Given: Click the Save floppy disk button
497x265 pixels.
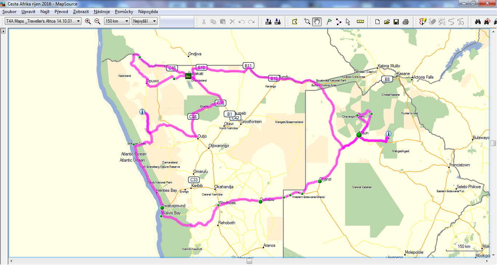Looking at the screenshot, I should (396, 22).
